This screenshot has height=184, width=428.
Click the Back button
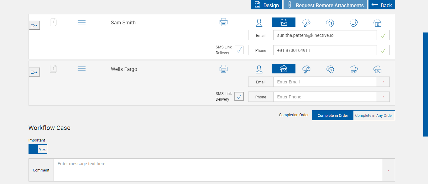tap(382, 5)
